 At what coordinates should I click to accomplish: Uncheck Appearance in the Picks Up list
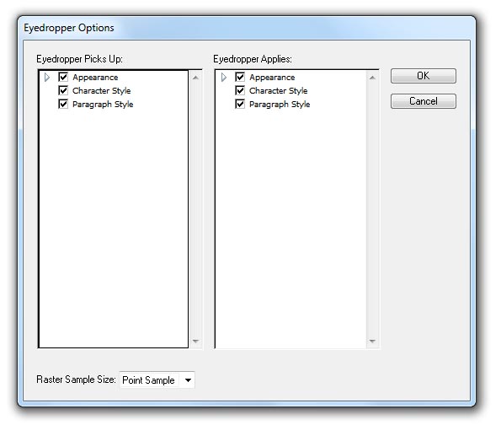point(63,77)
